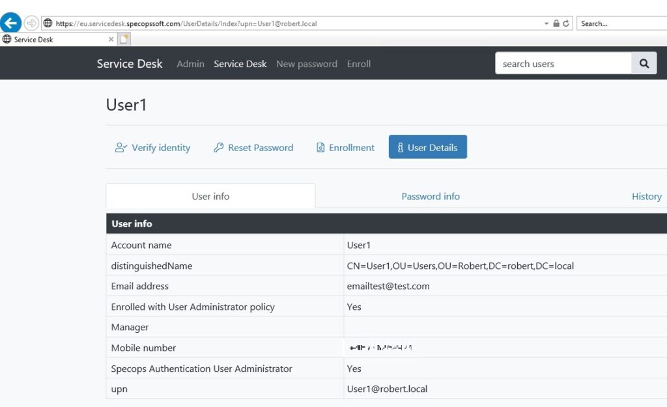Expand the address bar dropdown arrow

[x=546, y=24]
